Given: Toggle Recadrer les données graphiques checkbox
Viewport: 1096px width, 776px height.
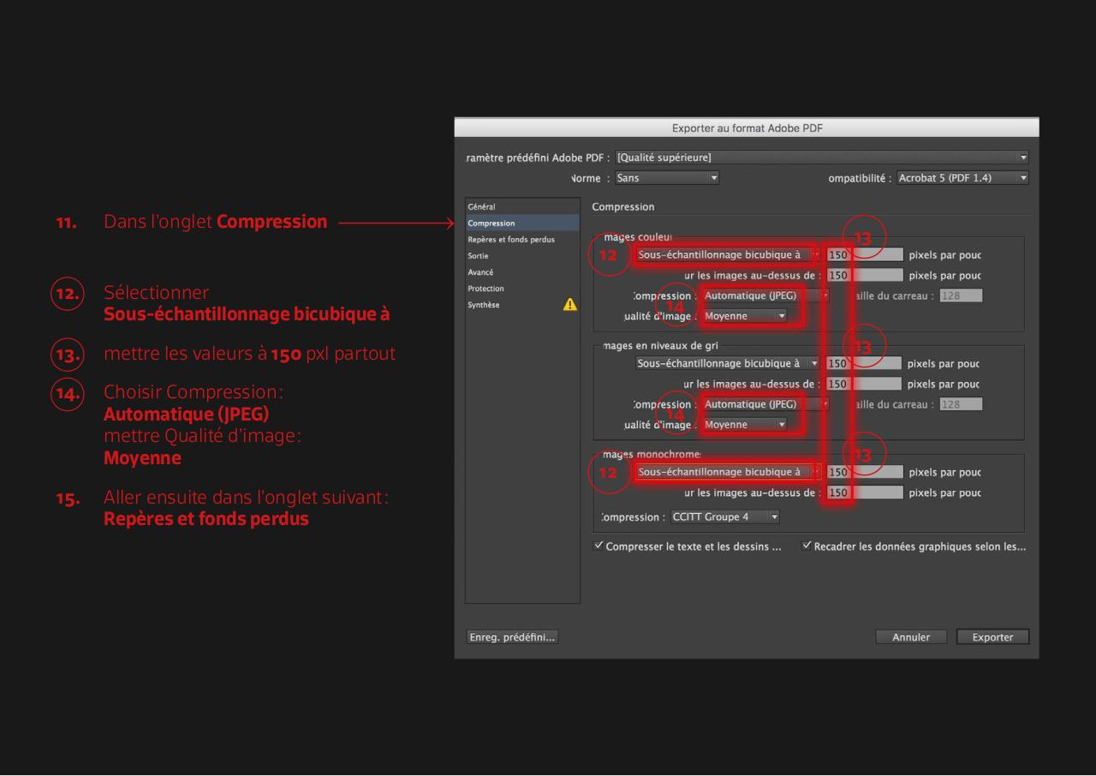Looking at the screenshot, I should (x=807, y=546).
